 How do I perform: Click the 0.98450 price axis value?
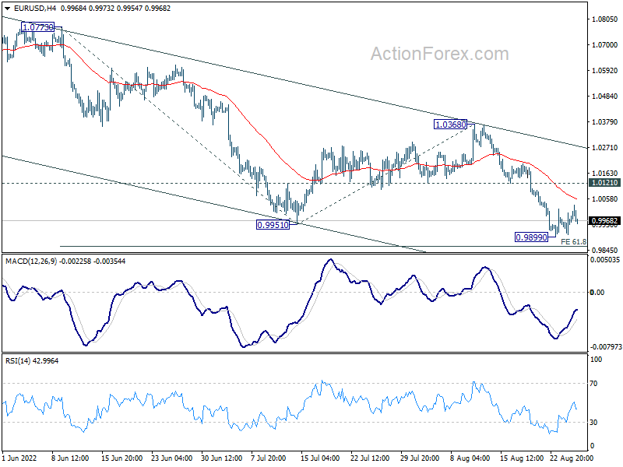point(605,250)
